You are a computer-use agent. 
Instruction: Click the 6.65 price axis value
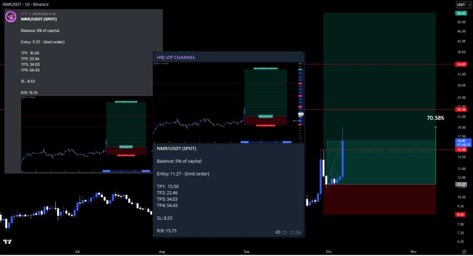[460, 242]
